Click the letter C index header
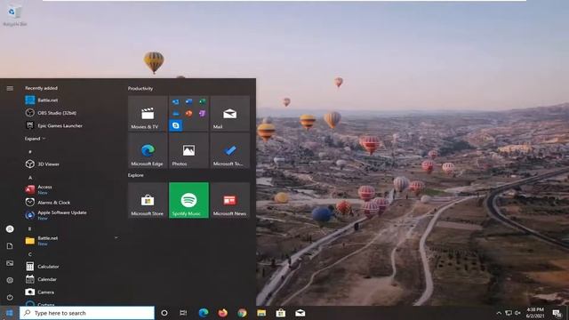 [x=30, y=254]
